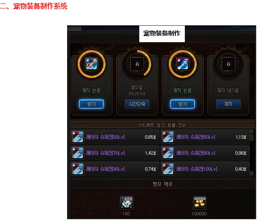Click the artifact list scroll up arrow
Screen dimensions: 257x220
251,132
